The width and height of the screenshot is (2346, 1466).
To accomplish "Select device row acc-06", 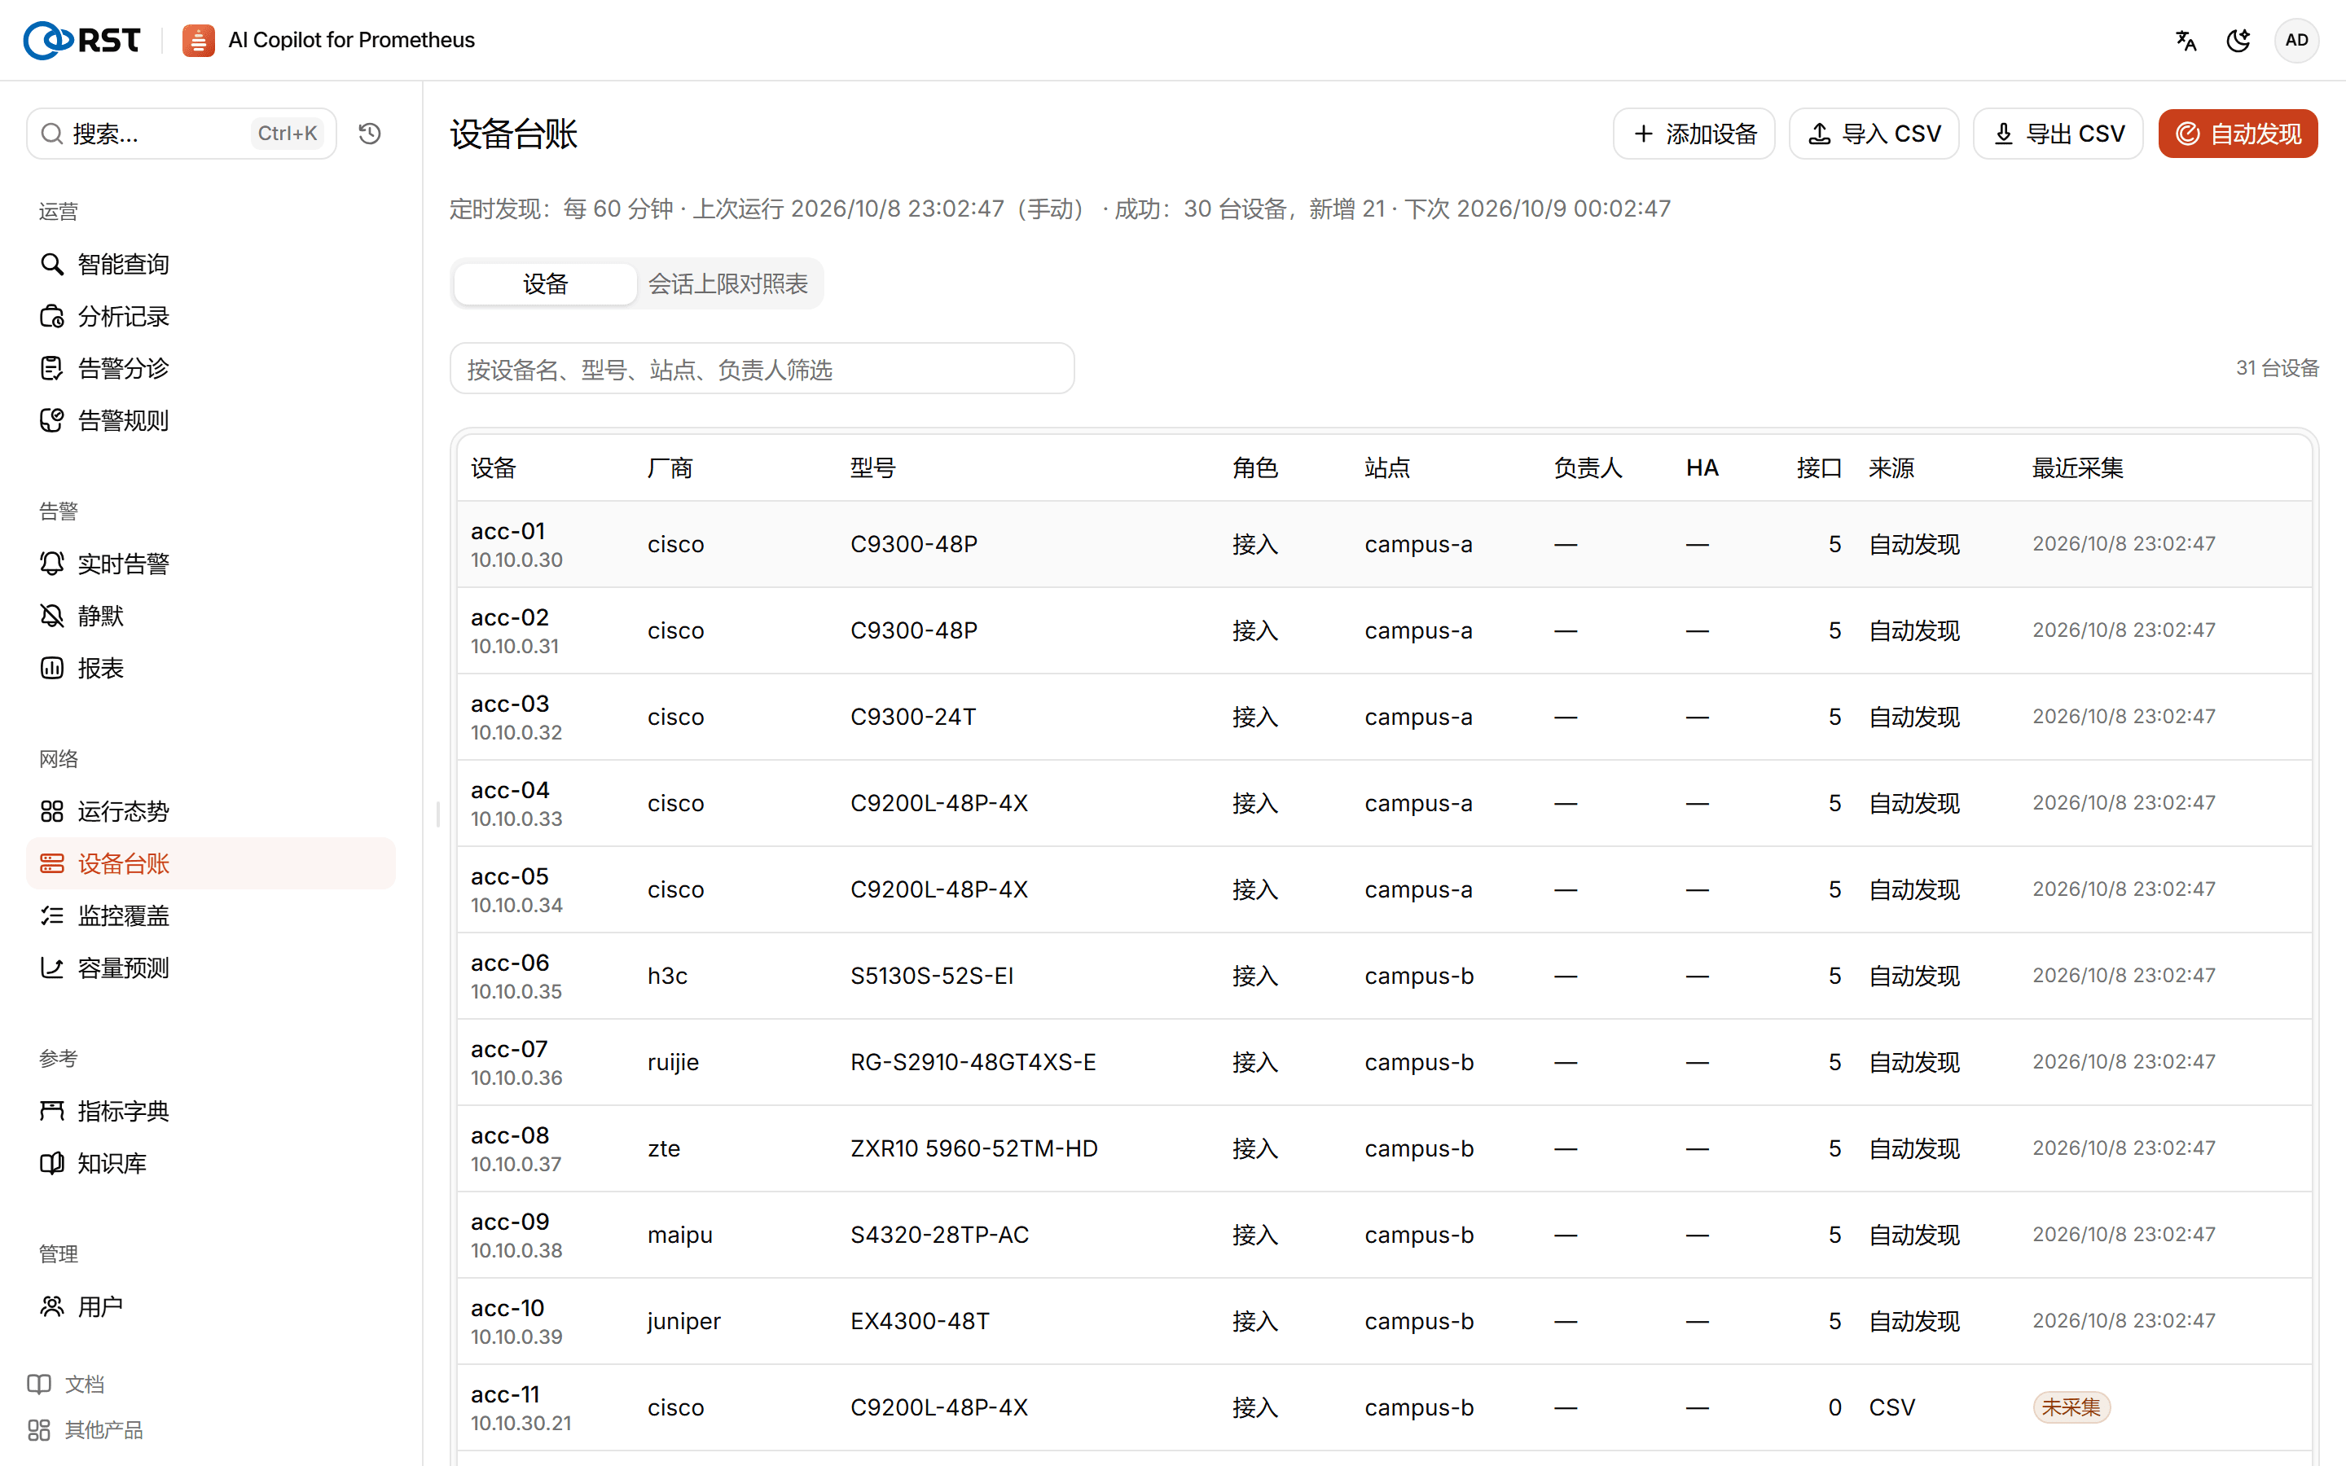I will pos(1384,976).
